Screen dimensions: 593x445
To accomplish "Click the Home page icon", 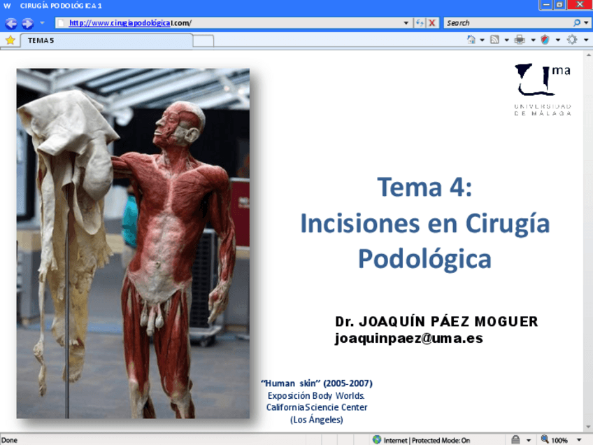I will (x=471, y=40).
